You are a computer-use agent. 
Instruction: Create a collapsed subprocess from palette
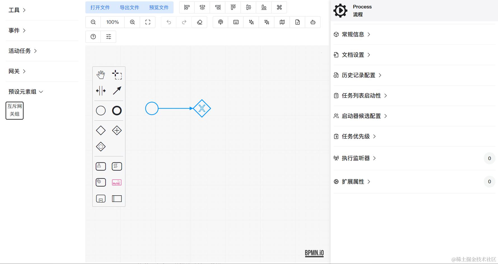(101, 199)
